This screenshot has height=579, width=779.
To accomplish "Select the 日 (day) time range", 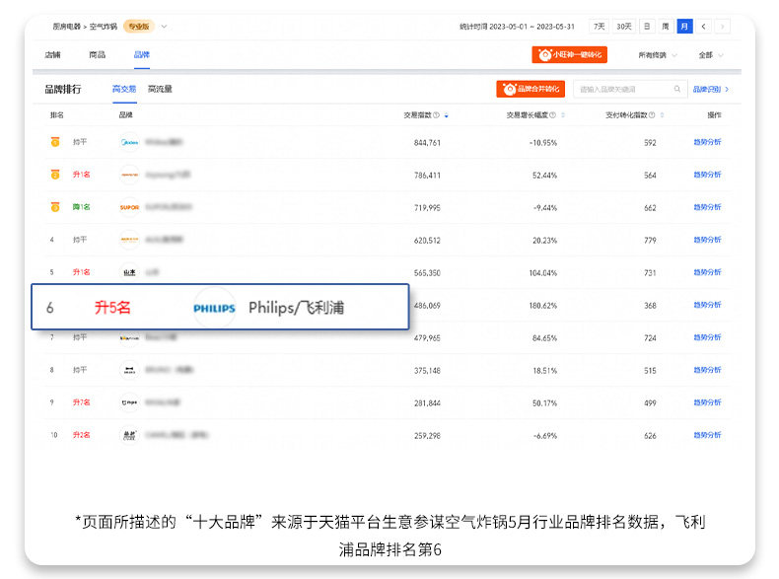I will [x=647, y=27].
